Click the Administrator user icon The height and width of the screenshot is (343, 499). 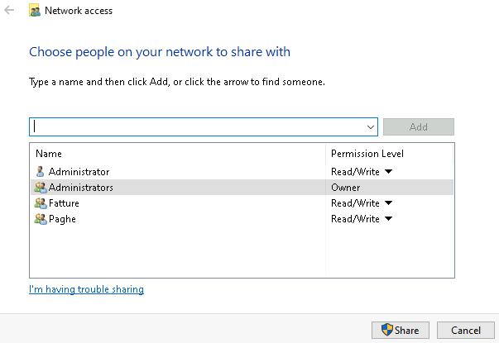click(40, 172)
